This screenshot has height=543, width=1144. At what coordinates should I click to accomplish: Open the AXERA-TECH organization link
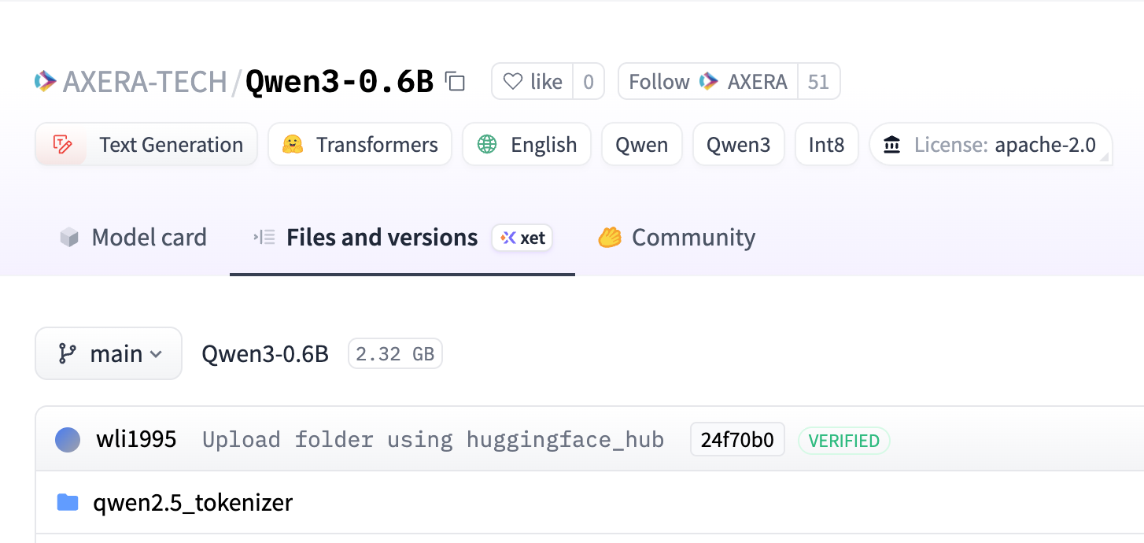(145, 81)
